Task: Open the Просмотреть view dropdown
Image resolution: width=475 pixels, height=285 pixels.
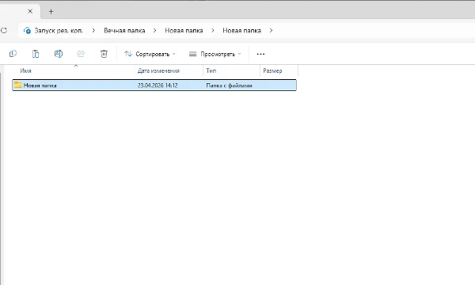Action: click(215, 54)
